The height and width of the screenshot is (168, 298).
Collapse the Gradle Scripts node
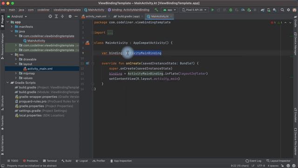click(8, 83)
